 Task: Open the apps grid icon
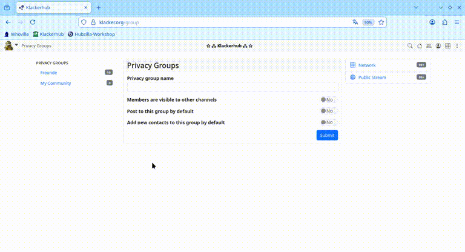(x=448, y=45)
